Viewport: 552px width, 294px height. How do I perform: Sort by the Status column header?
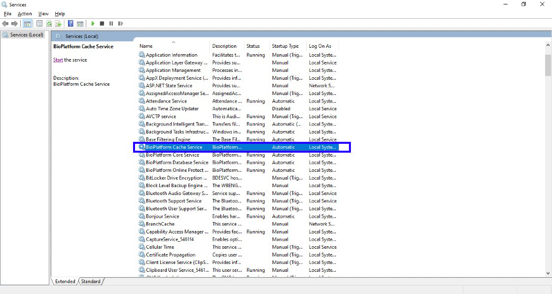(x=257, y=46)
